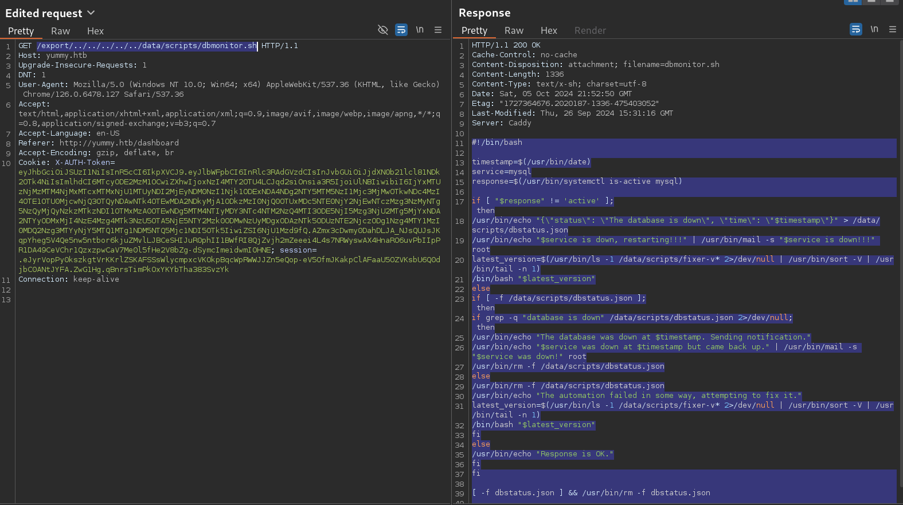
Task: Toggle show newline characters in request pane
Action: [x=420, y=30]
